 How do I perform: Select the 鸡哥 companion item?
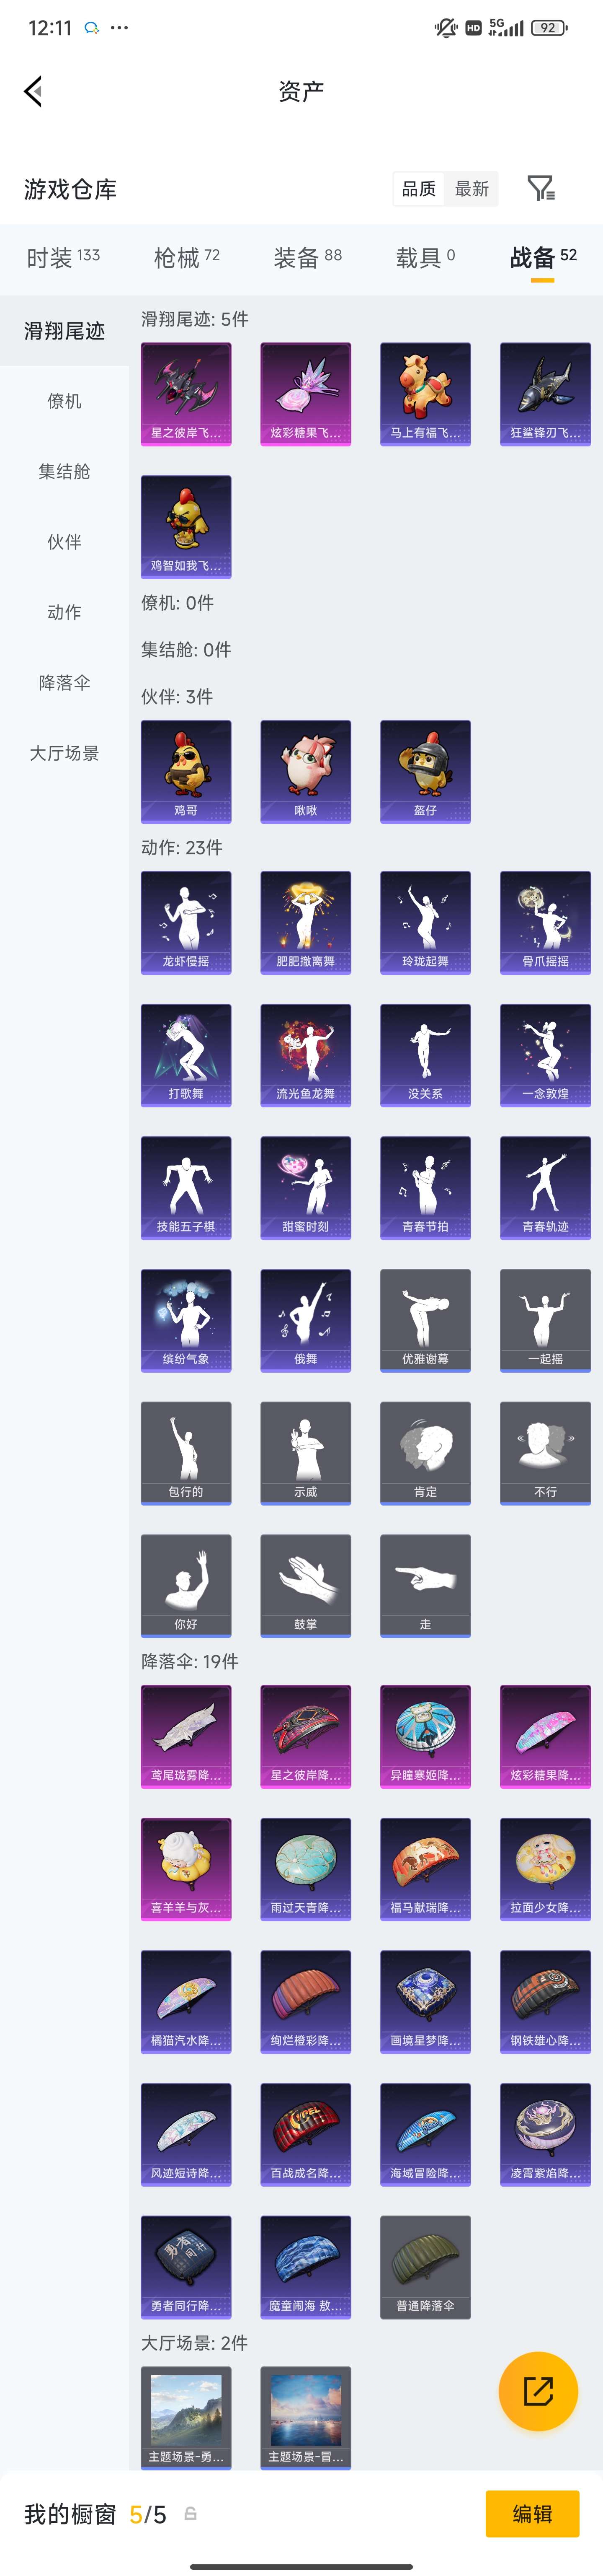point(186,771)
